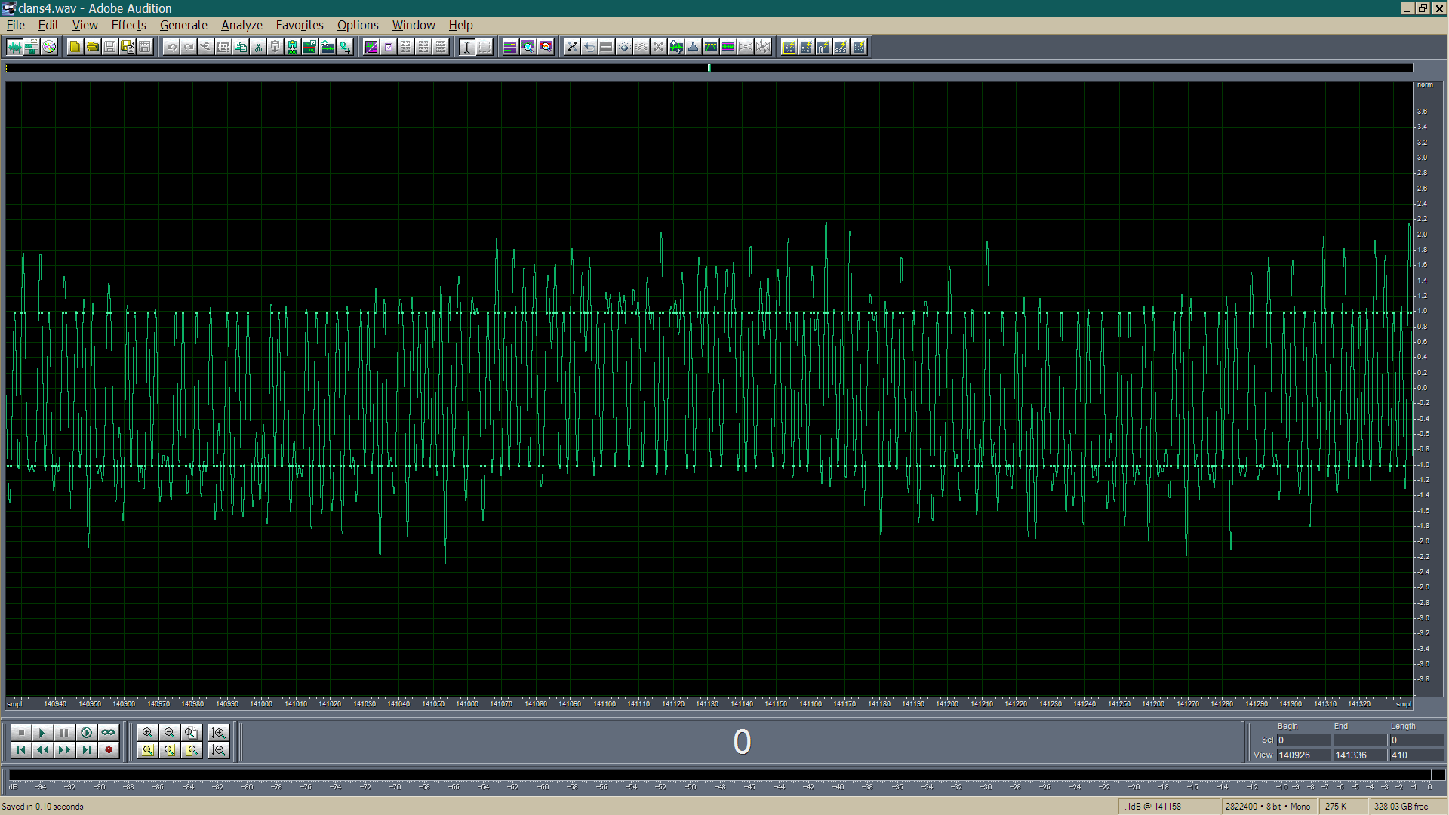Image resolution: width=1449 pixels, height=815 pixels.
Task: Click the green range bar marker above waveform
Action: click(709, 68)
